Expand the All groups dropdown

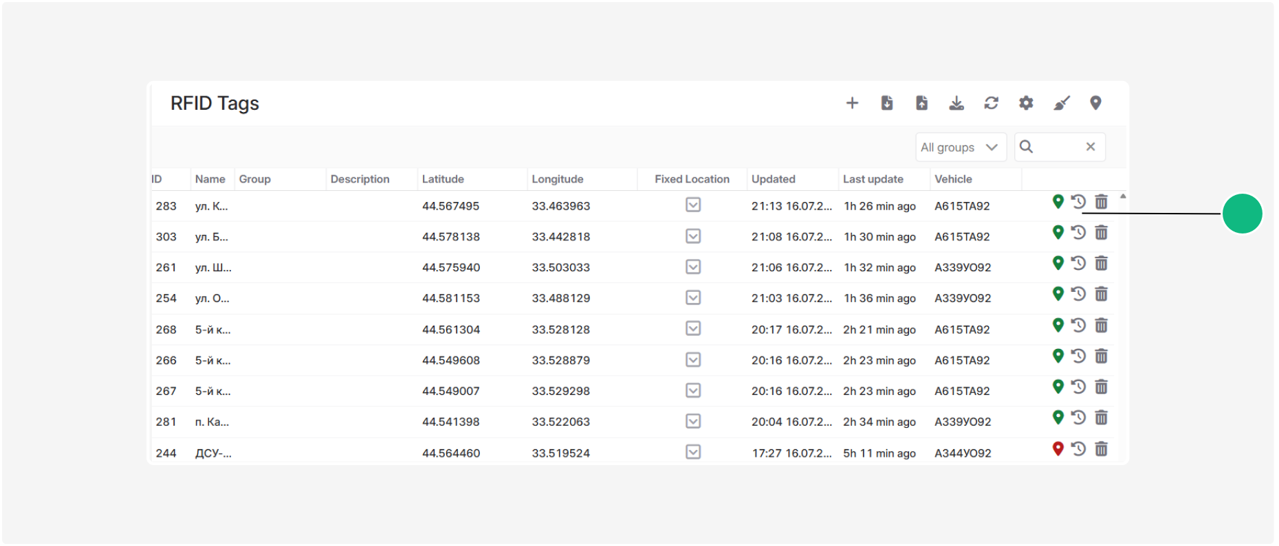(961, 147)
